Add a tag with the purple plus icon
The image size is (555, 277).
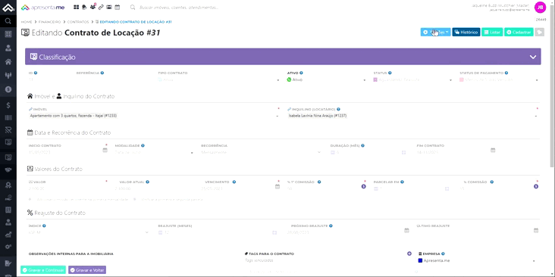click(x=409, y=254)
